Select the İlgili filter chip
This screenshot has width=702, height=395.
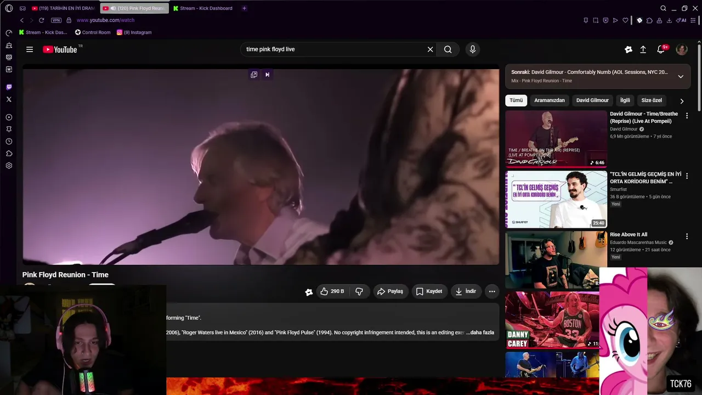pyautogui.click(x=625, y=100)
